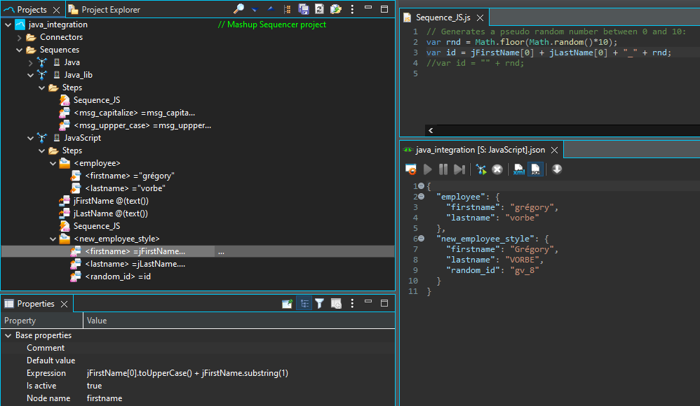Screen dimensions: 700x406
Task: Toggle show categories in Properties panel
Action: (x=303, y=304)
